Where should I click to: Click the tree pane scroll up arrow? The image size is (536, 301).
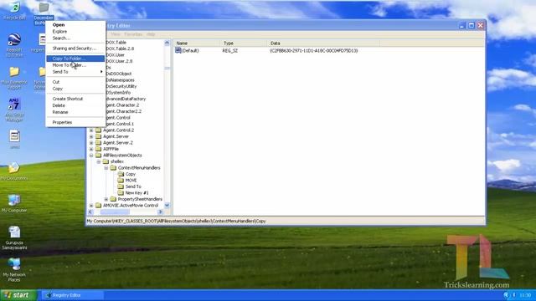click(167, 43)
